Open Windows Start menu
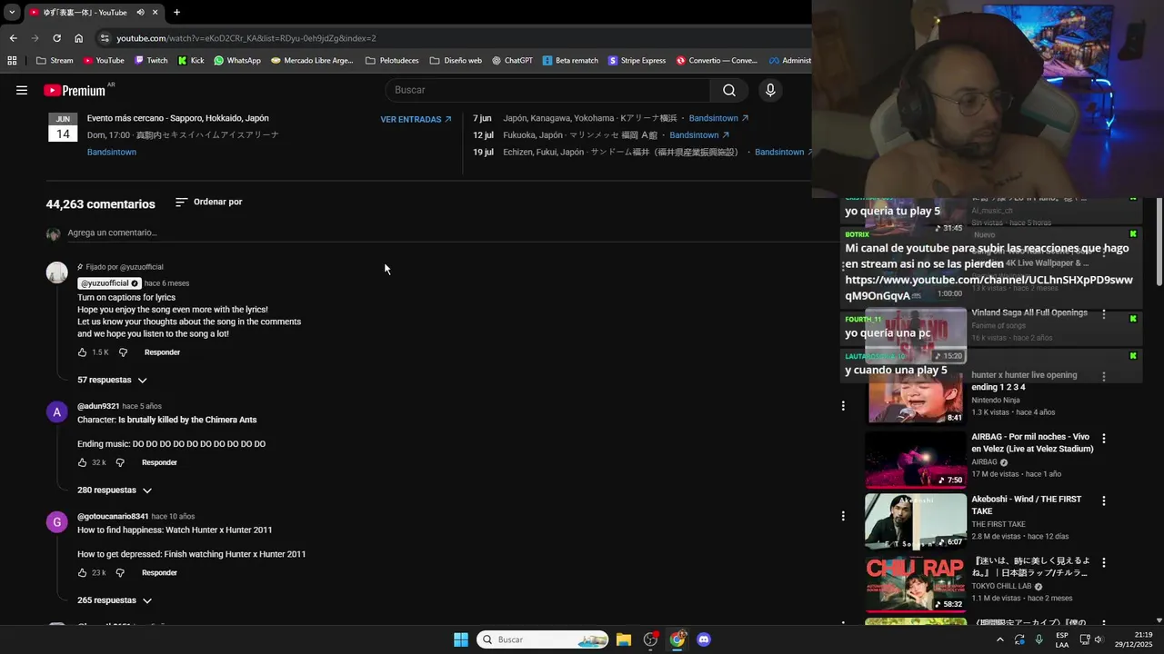 pyautogui.click(x=461, y=639)
